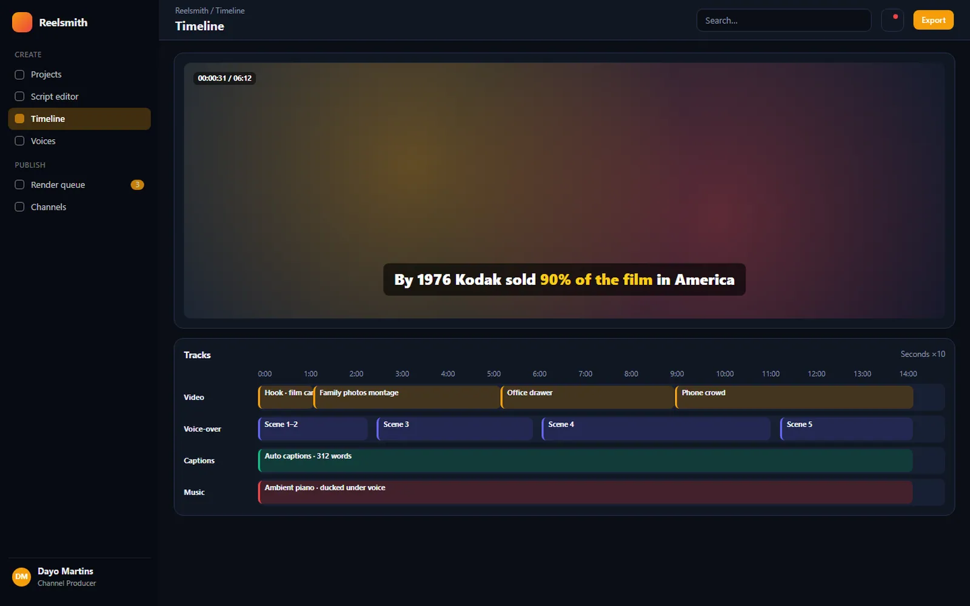Select the Scene 4 voice-over clip
This screenshot has width=970, height=606.
point(656,428)
